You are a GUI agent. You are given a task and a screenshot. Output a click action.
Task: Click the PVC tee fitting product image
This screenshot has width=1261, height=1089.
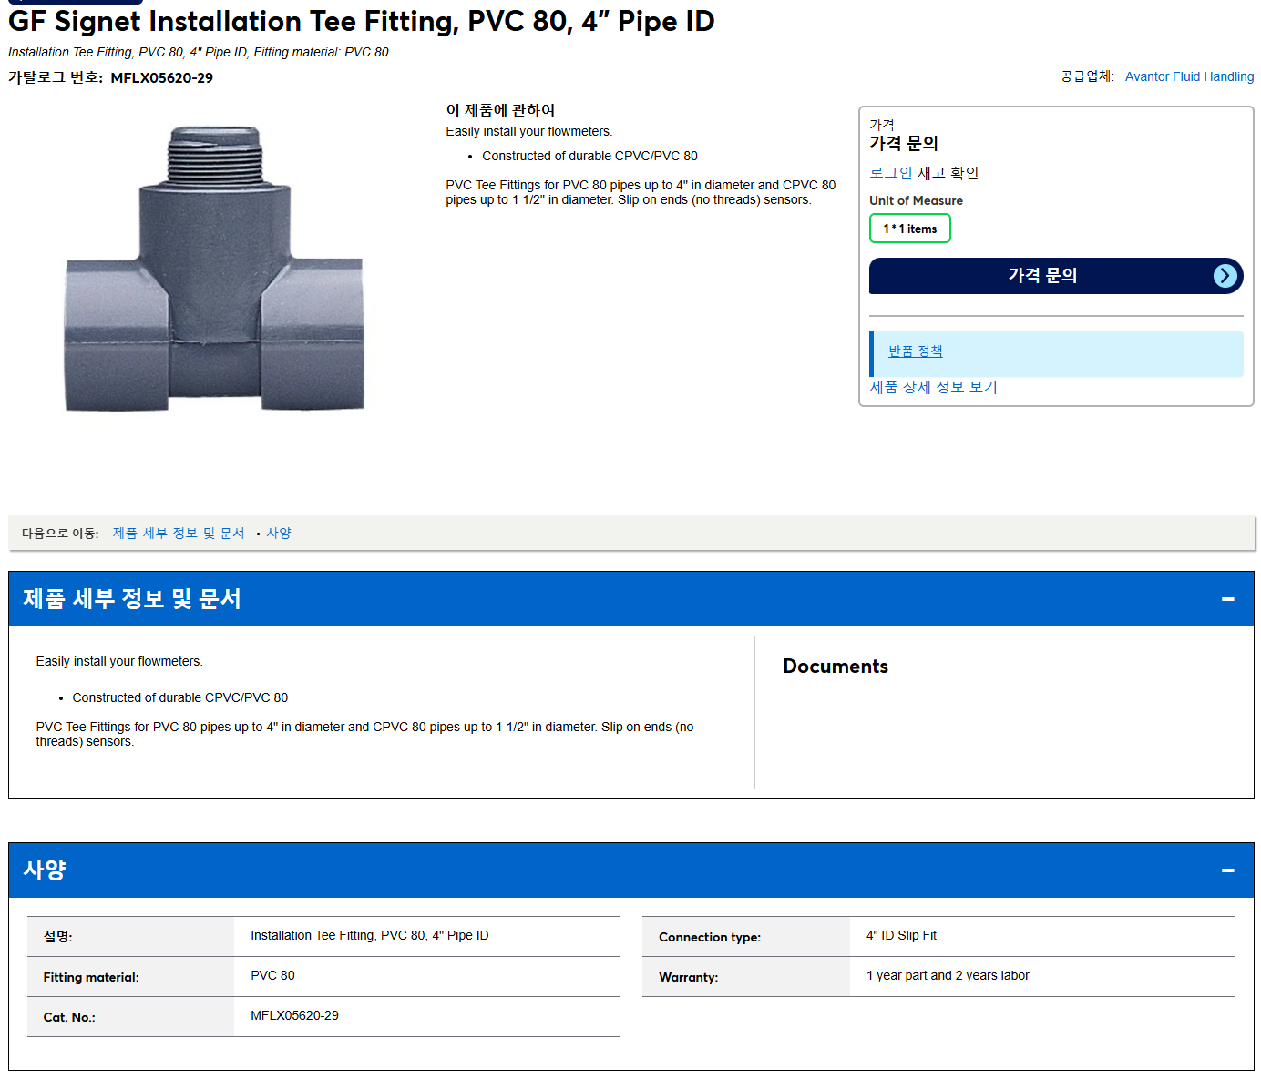(214, 269)
